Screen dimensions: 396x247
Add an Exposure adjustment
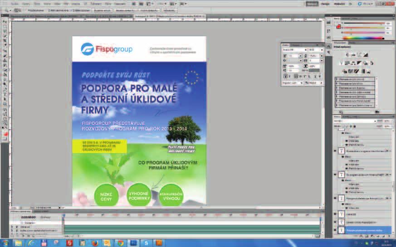(366, 55)
